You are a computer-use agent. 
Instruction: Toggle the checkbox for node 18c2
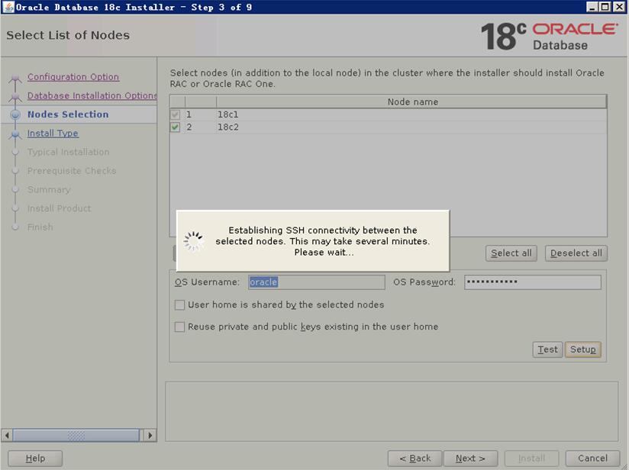pyautogui.click(x=175, y=127)
